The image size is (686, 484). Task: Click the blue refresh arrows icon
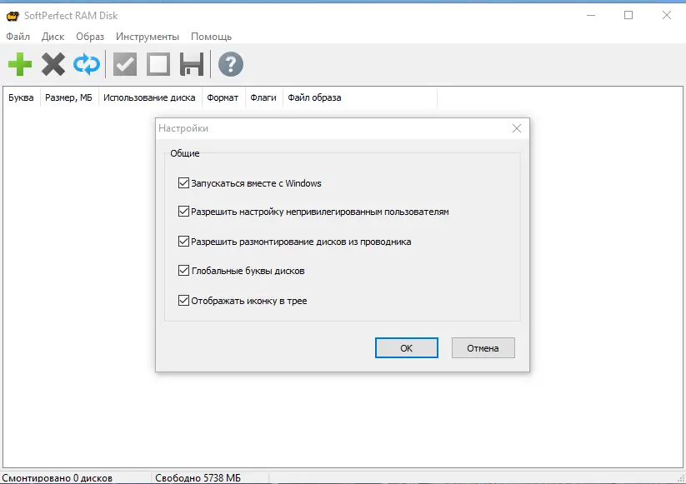[x=86, y=64]
